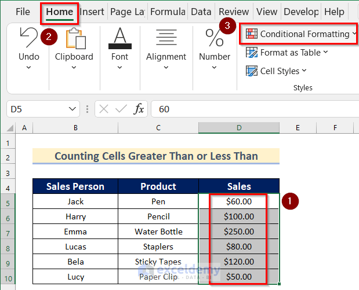Image resolution: width=359 pixels, height=290 pixels.
Task: Click the formula bar Cancel X icon
Action: 104,109
